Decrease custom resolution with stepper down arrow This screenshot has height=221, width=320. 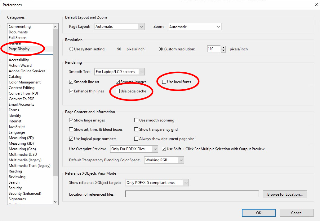pos(223,51)
